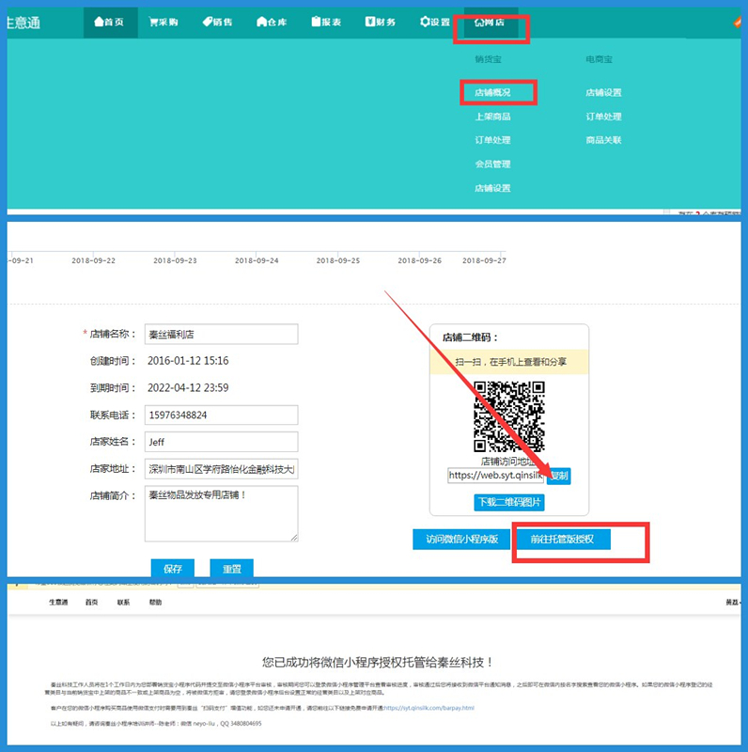Click 首页 in the authorization page navbar
This screenshot has height=752, width=748.
click(91, 602)
